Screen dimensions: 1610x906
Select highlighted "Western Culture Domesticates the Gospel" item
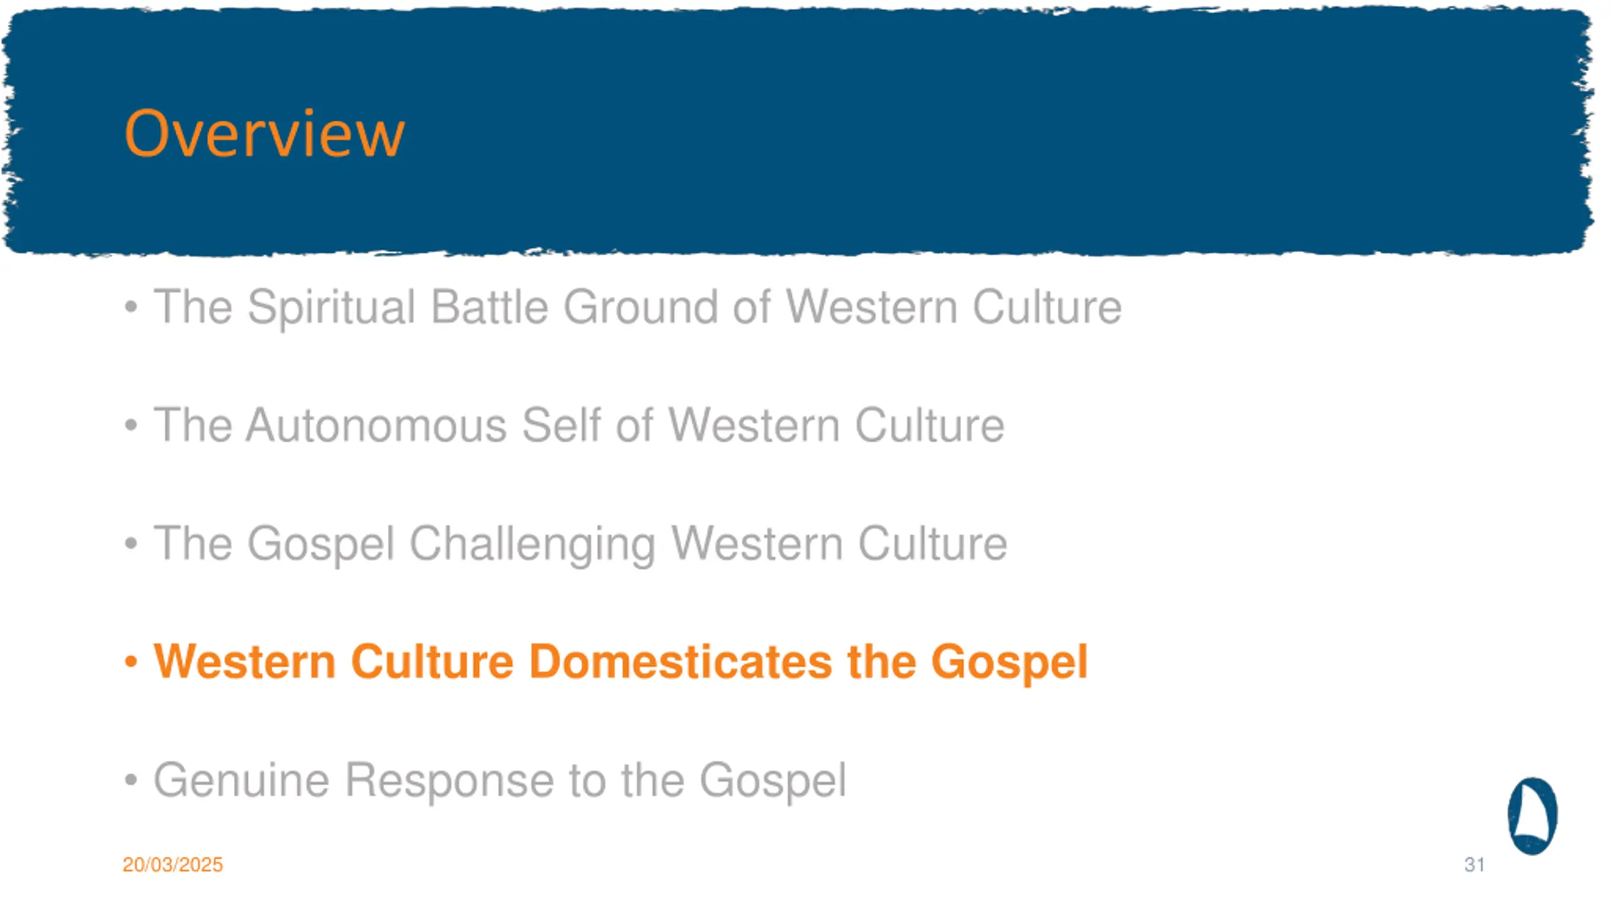tap(621, 662)
